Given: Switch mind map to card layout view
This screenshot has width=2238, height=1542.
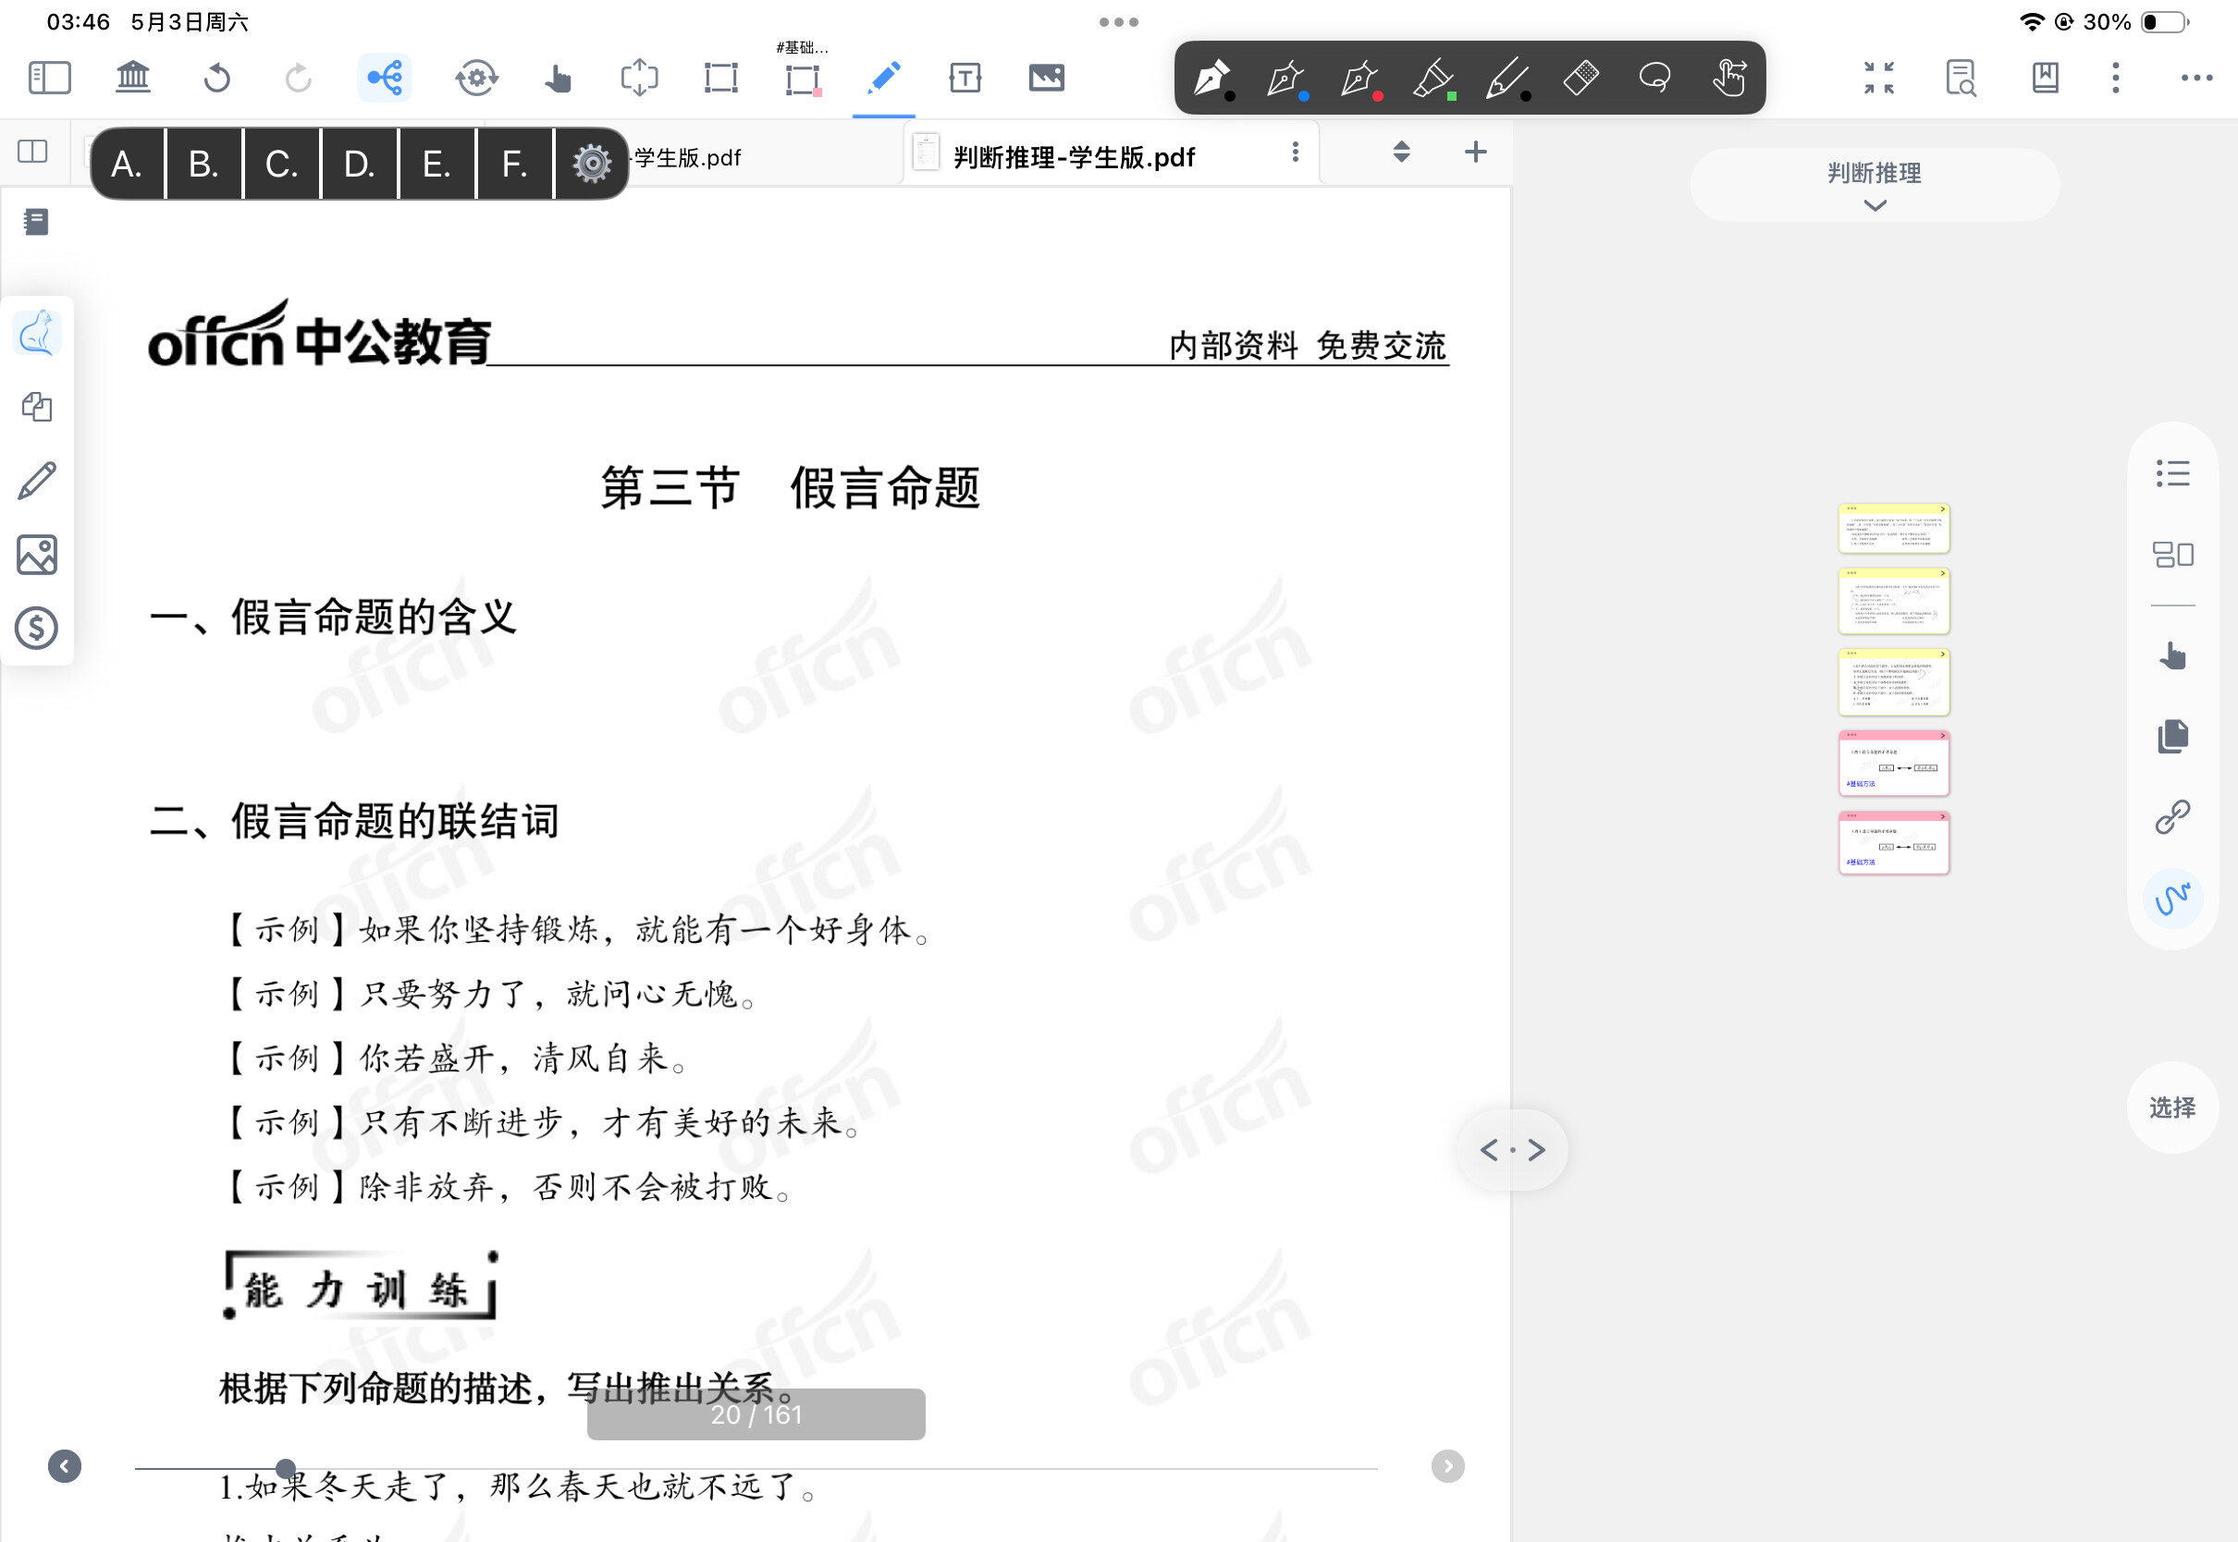Looking at the screenshot, I should (x=2172, y=555).
